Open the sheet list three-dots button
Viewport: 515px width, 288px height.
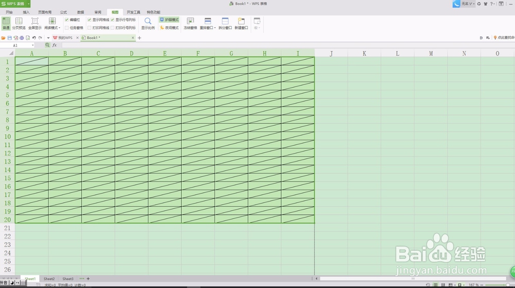pyautogui.click(x=82, y=279)
